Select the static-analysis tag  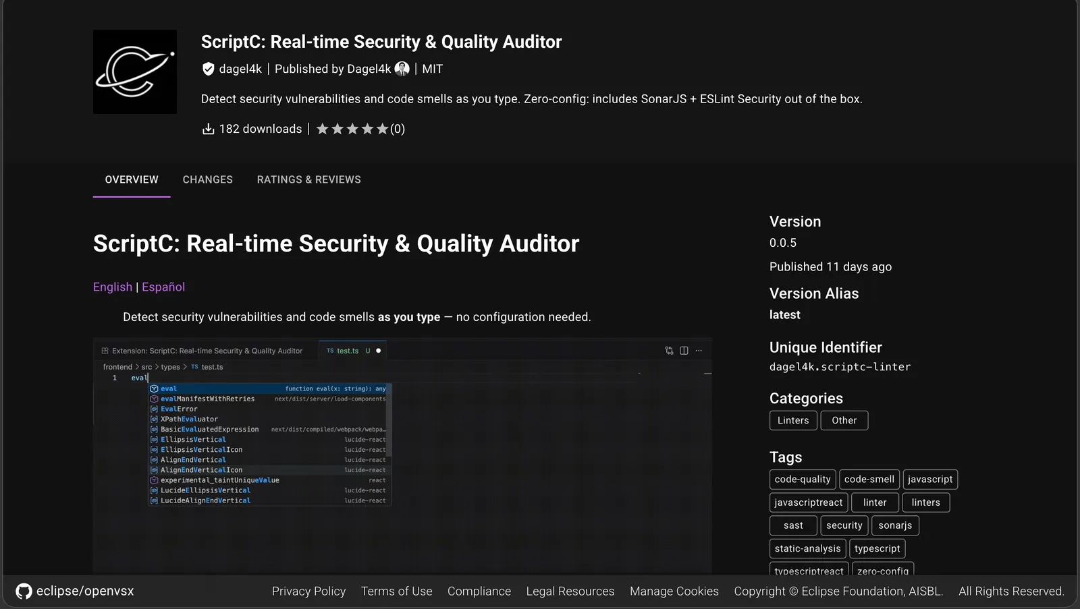[x=808, y=548]
